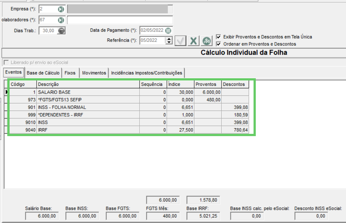Click the green X cancel button
This screenshot has width=346, height=223.
[x=193, y=41]
